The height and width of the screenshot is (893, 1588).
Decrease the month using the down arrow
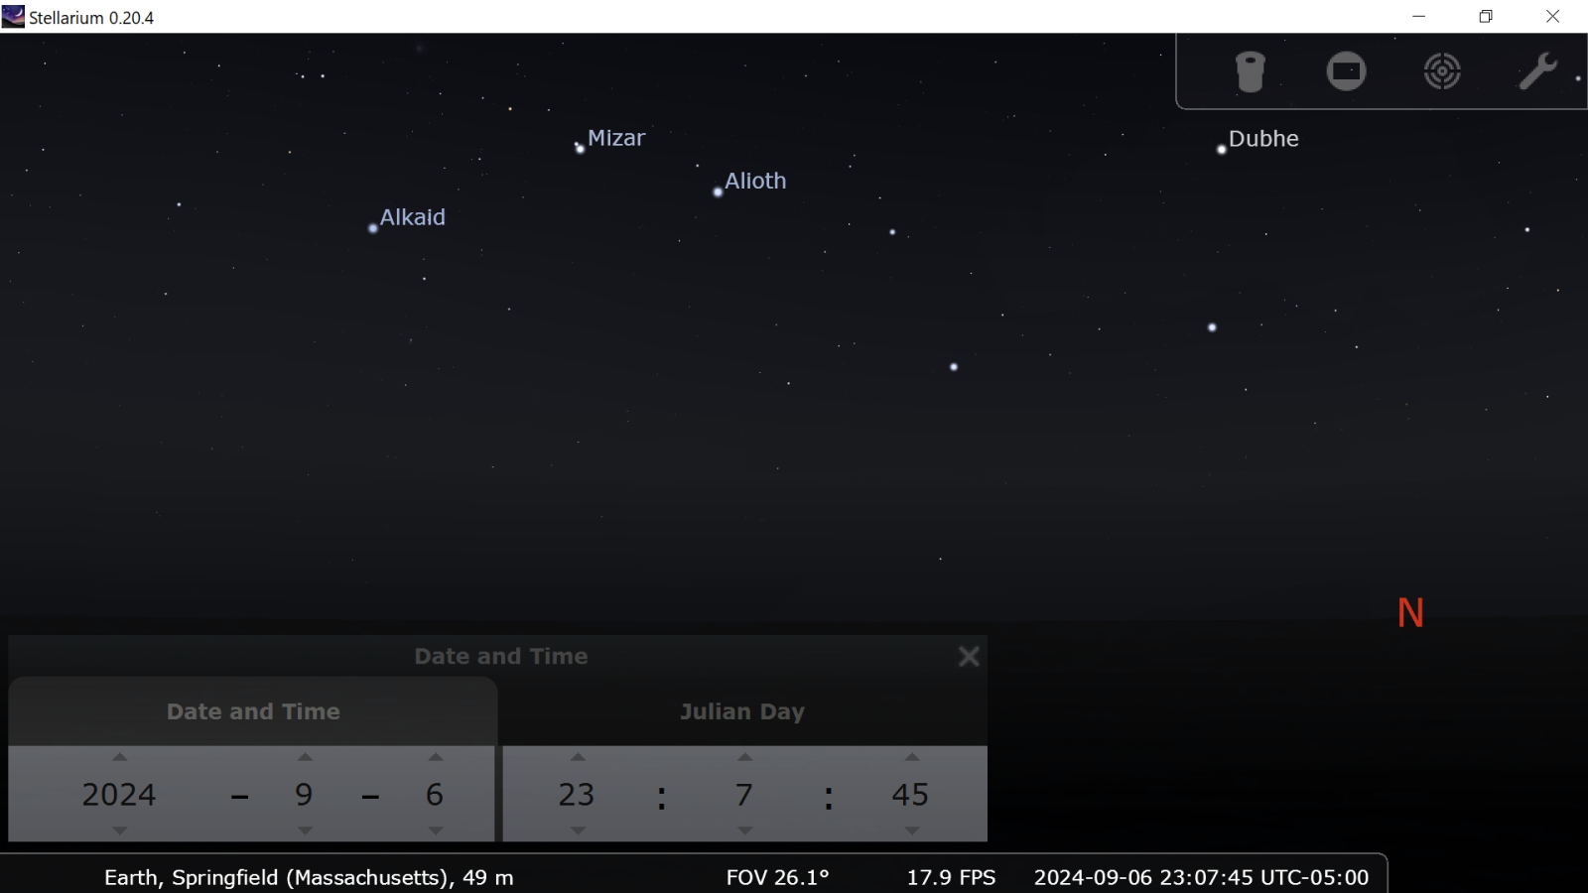[x=305, y=830]
